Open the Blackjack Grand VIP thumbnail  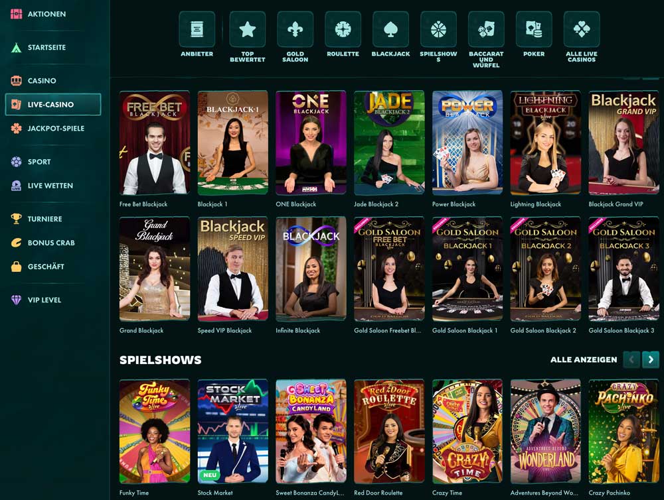click(623, 143)
